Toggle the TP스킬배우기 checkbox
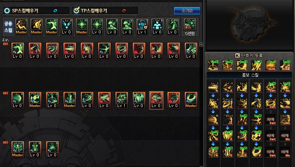Screen dimensions: 295x167 [76, 10]
